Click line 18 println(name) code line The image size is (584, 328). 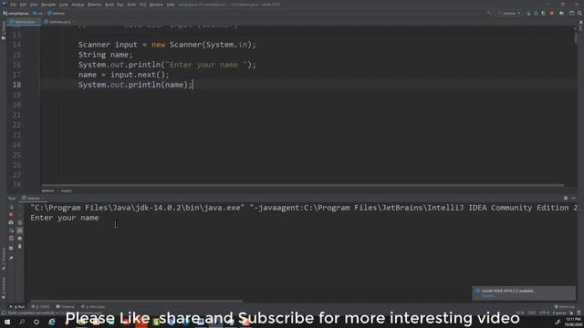(x=136, y=85)
